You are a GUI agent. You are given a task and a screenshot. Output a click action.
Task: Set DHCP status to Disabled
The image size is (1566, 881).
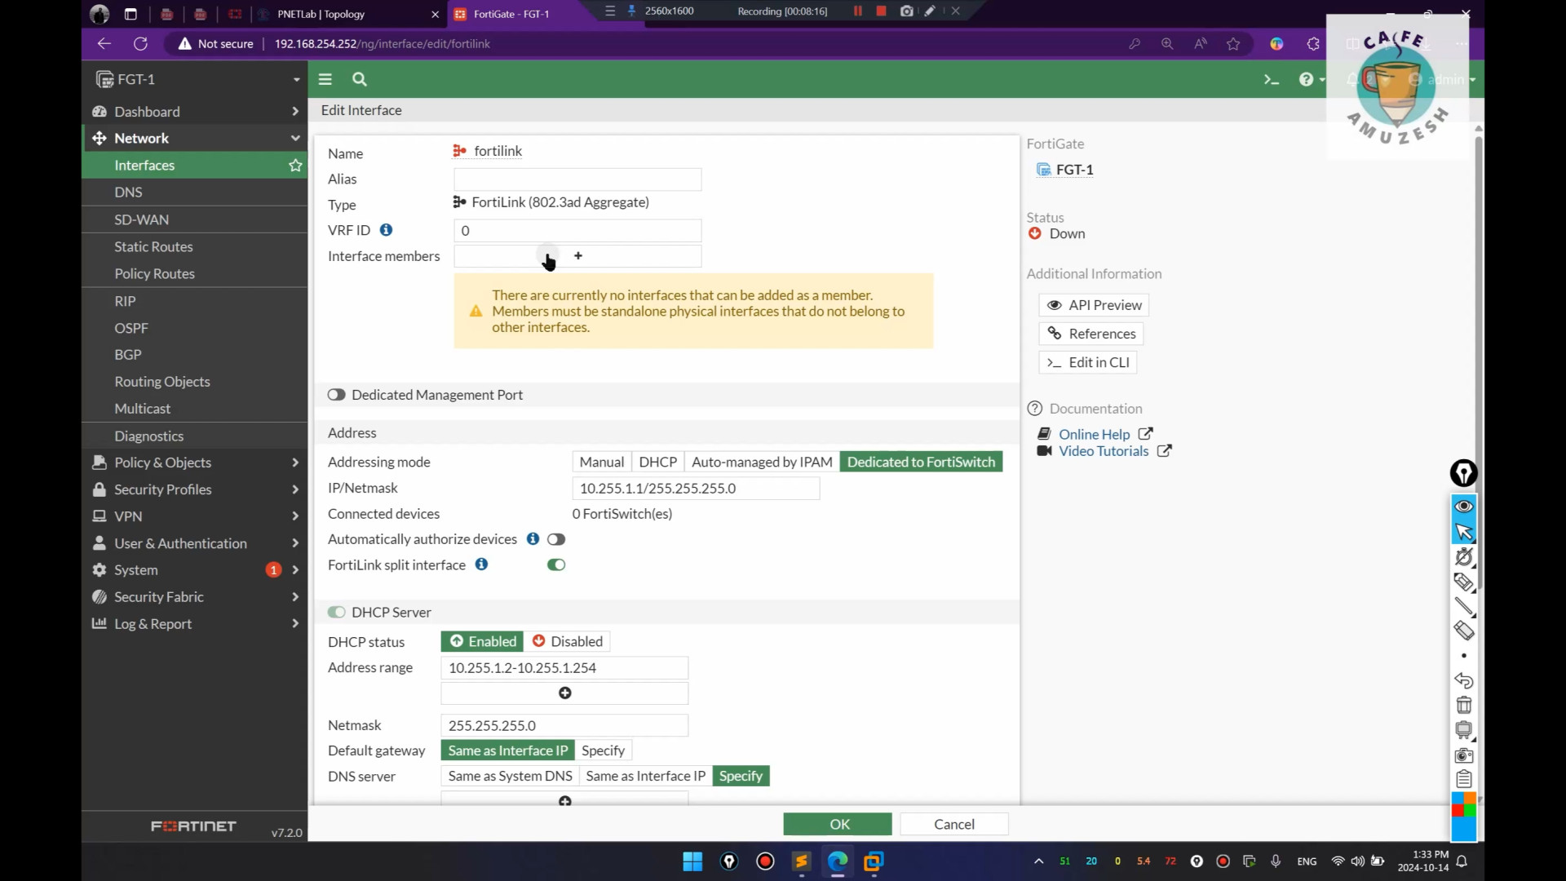pos(568,642)
